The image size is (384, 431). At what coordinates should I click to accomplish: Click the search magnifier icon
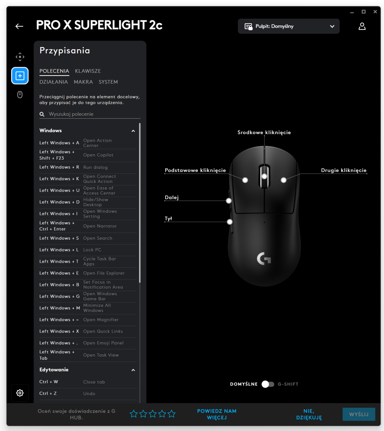click(41, 114)
